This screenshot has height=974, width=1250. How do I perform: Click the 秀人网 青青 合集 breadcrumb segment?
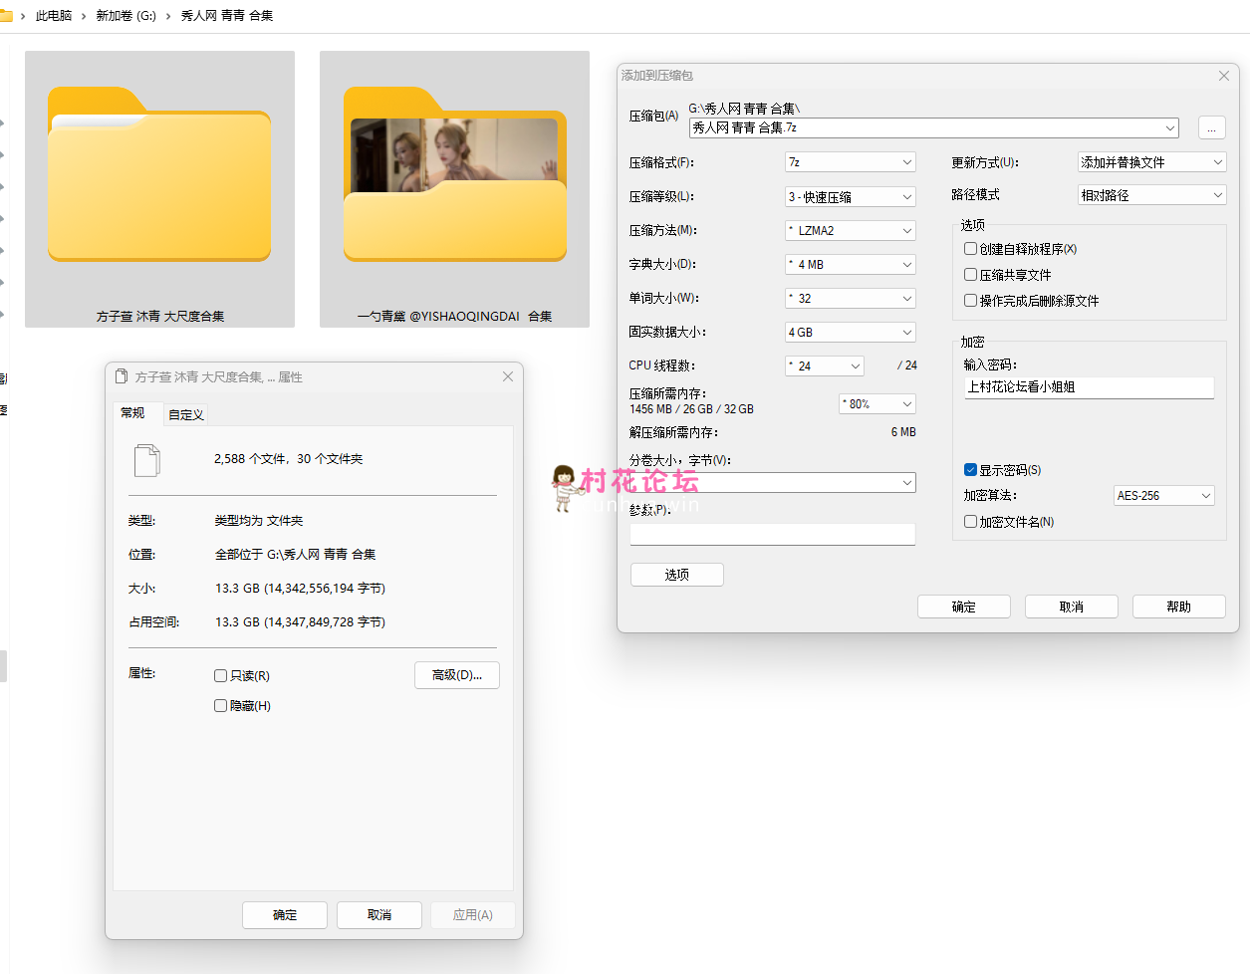(x=227, y=16)
